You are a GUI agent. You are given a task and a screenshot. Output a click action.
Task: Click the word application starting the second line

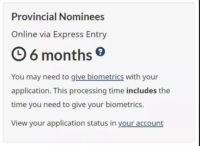coord(31,91)
